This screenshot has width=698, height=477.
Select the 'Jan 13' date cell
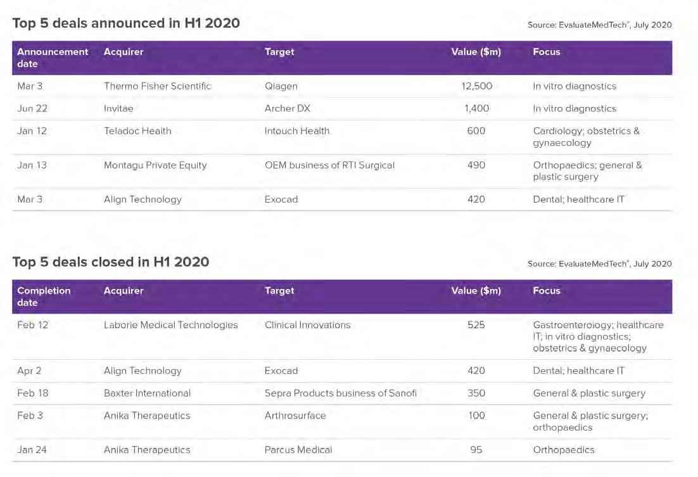32,165
